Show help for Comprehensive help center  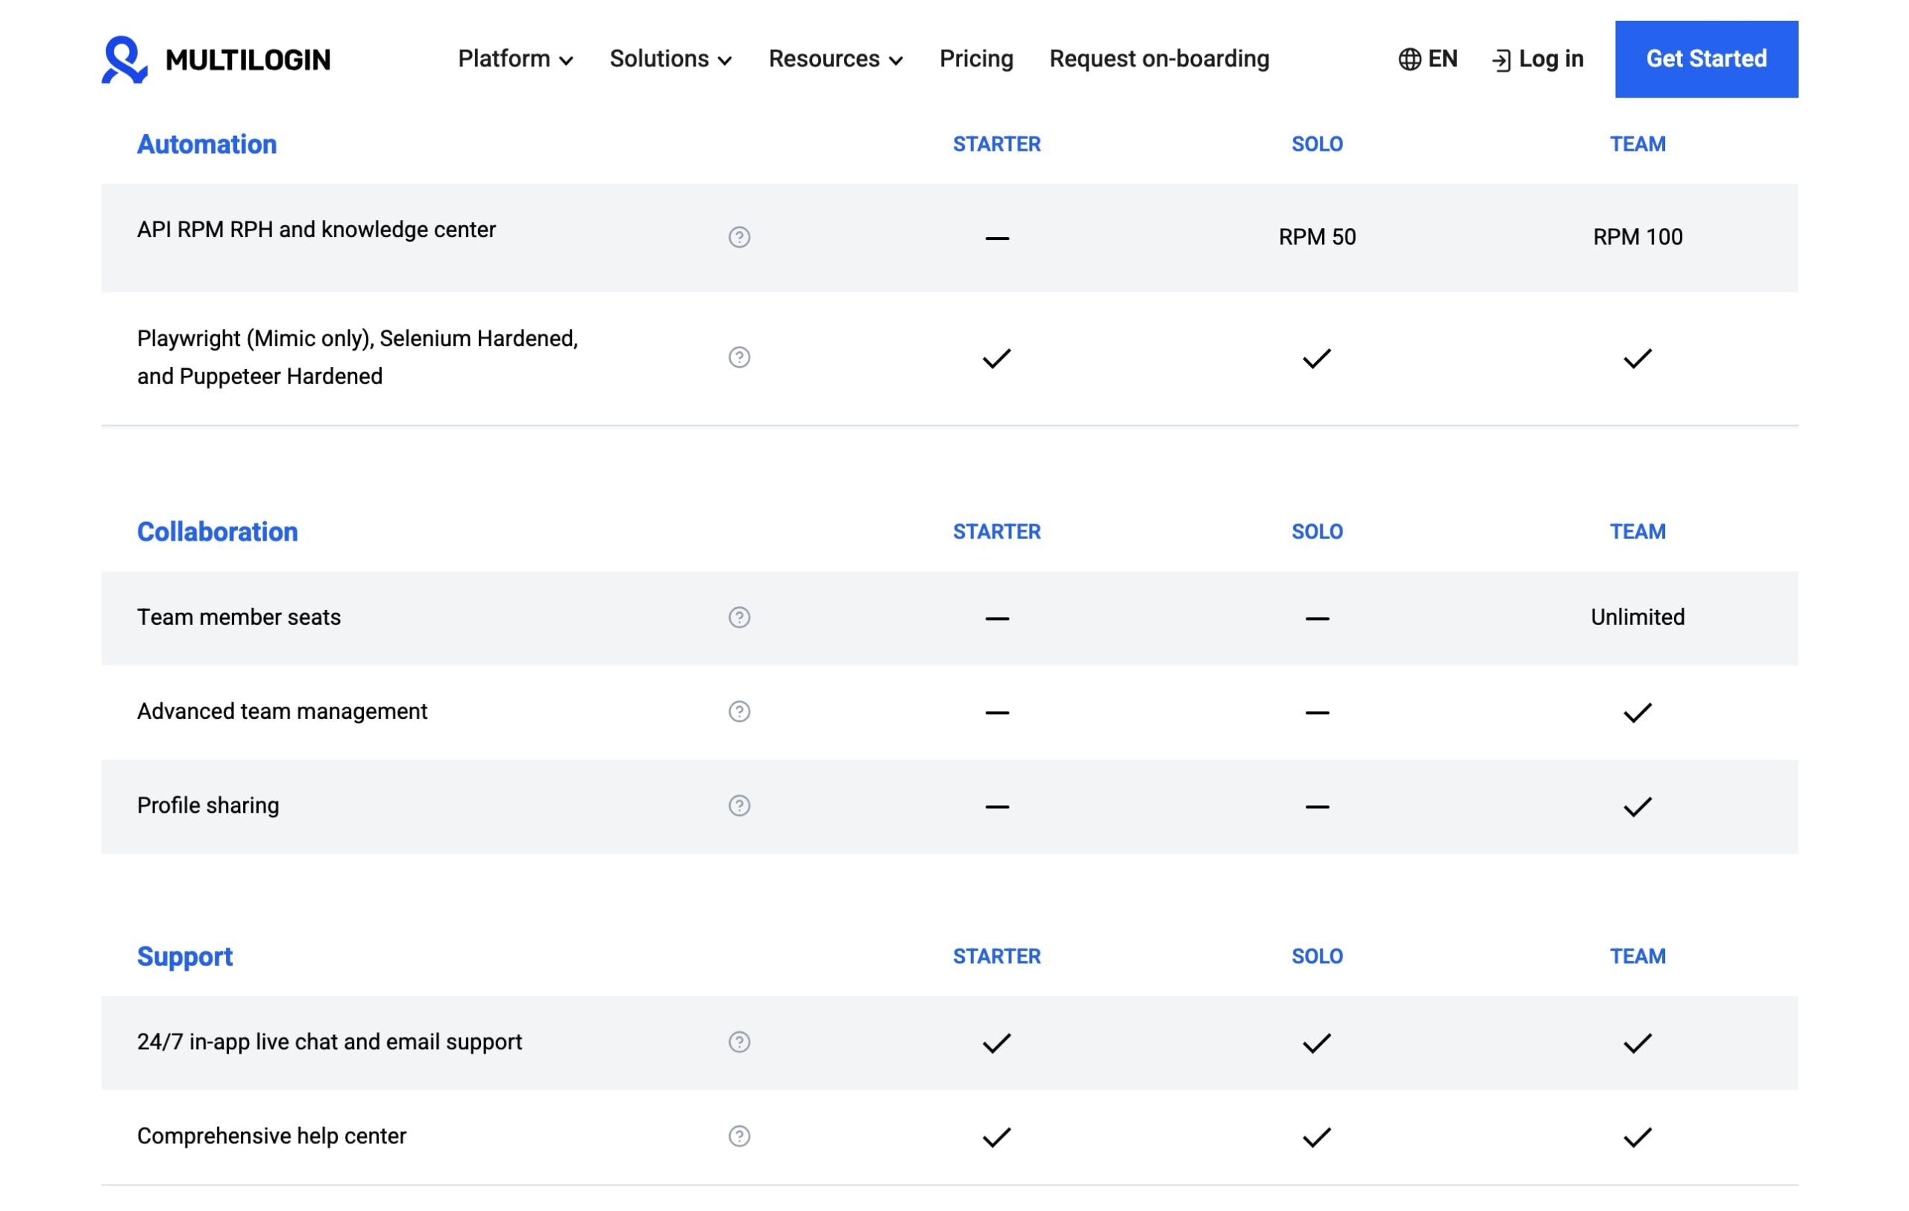739,1136
